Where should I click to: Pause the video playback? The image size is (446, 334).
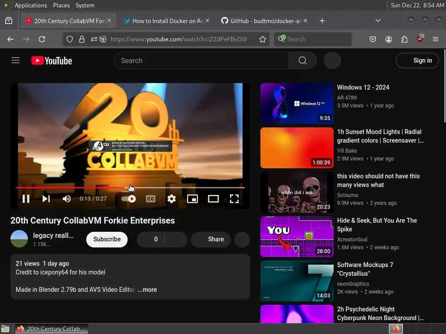coord(26,199)
